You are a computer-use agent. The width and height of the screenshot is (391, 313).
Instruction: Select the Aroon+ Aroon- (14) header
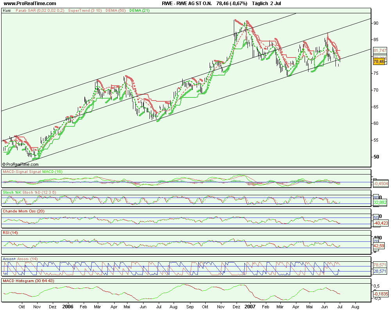pos(20,259)
